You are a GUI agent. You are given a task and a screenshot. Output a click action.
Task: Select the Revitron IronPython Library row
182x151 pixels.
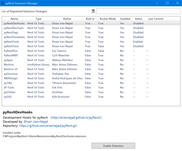pos(91,65)
